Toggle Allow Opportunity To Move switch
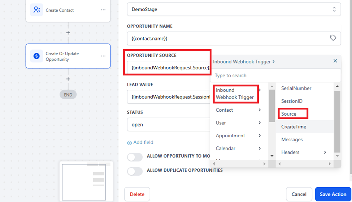This screenshot has width=352, height=202. (x=135, y=157)
